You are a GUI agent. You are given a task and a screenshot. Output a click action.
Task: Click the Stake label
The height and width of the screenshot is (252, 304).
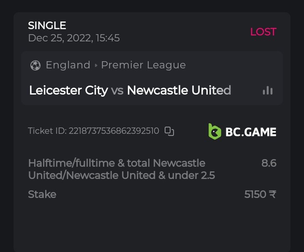click(42, 194)
